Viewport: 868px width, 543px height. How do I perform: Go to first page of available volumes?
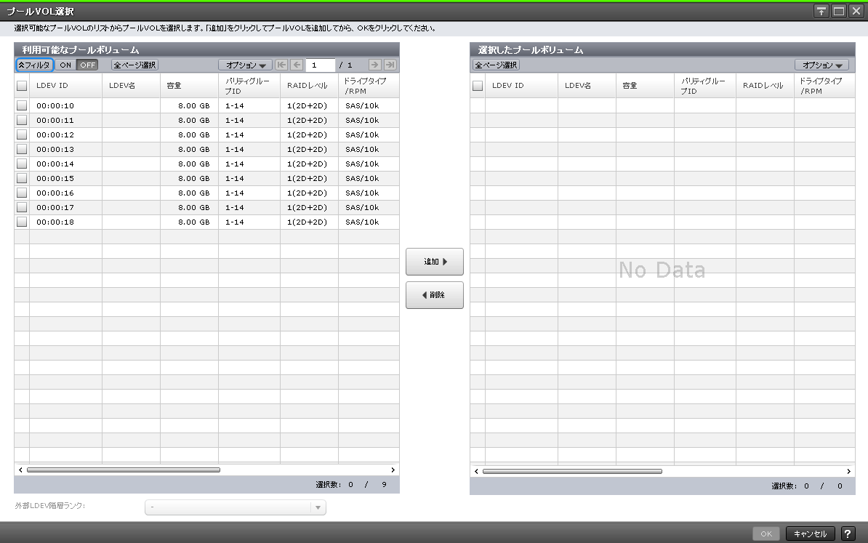(281, 65)
